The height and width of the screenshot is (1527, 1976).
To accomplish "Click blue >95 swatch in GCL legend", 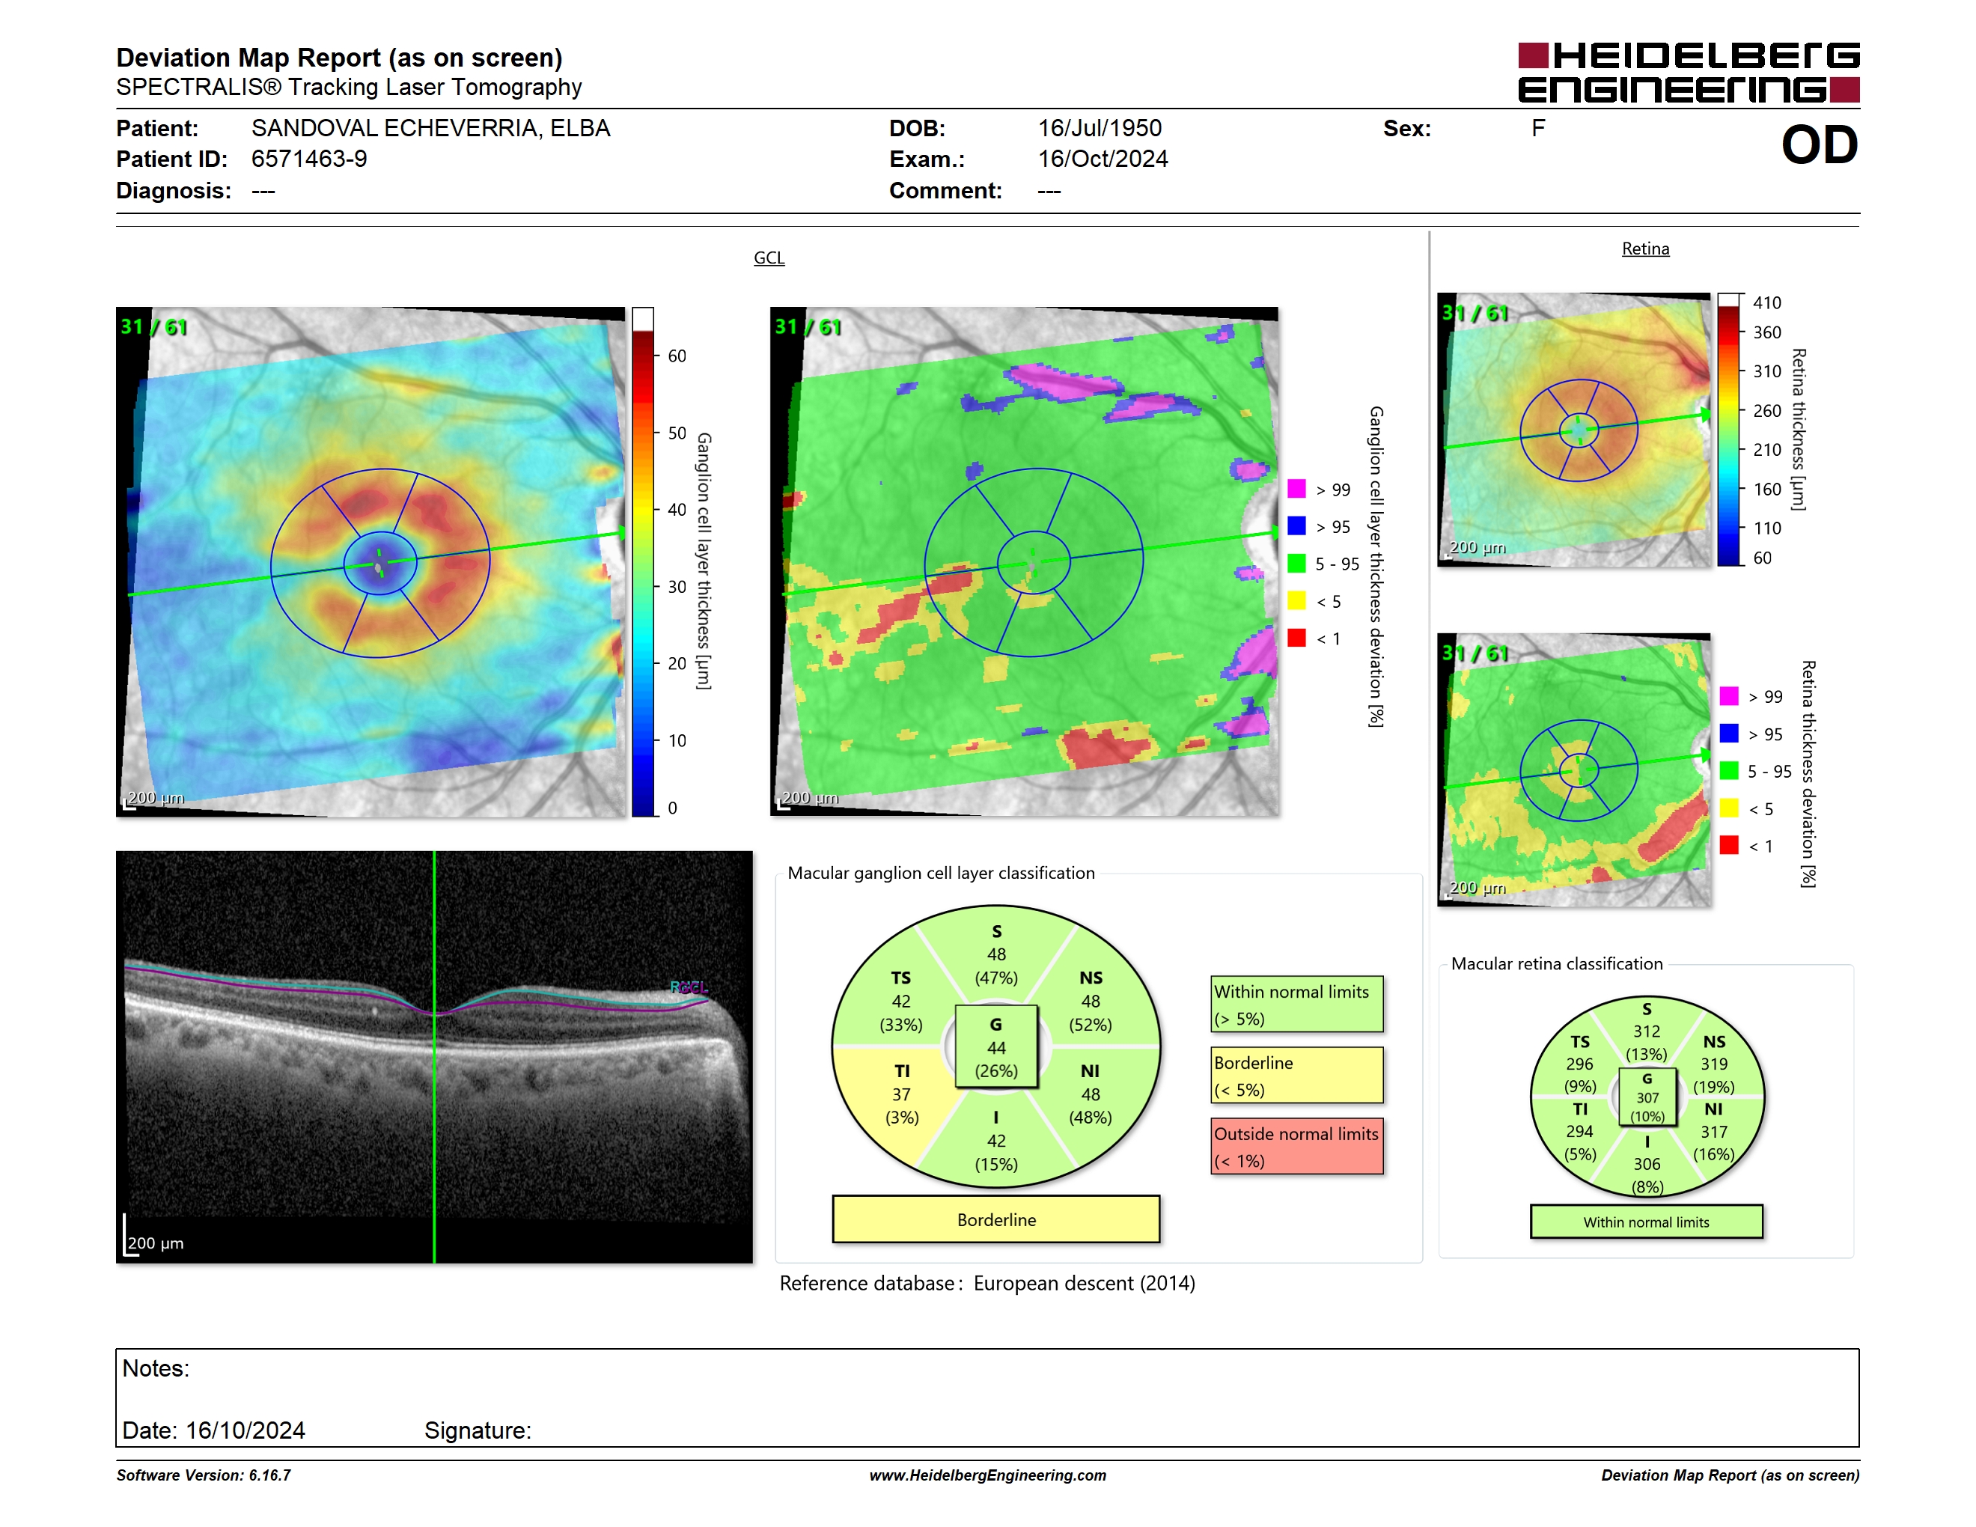I will [x=1296, y=525].
